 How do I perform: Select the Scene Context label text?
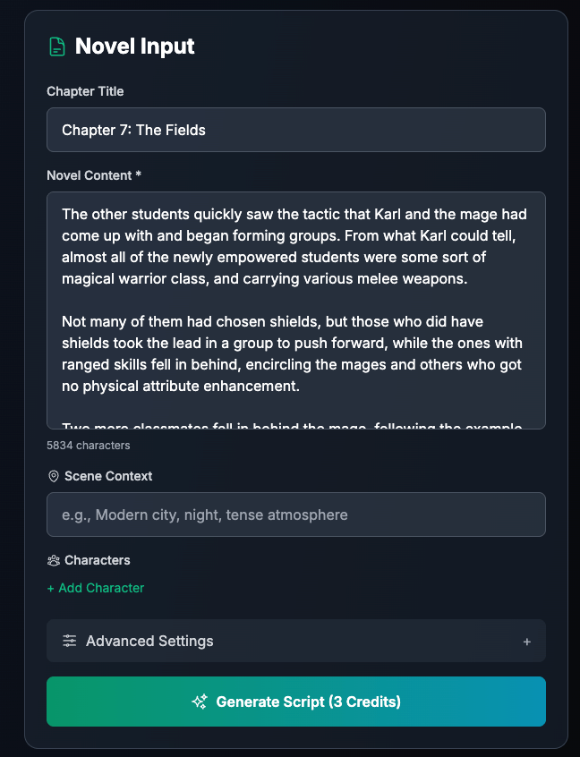coord(108,476)
